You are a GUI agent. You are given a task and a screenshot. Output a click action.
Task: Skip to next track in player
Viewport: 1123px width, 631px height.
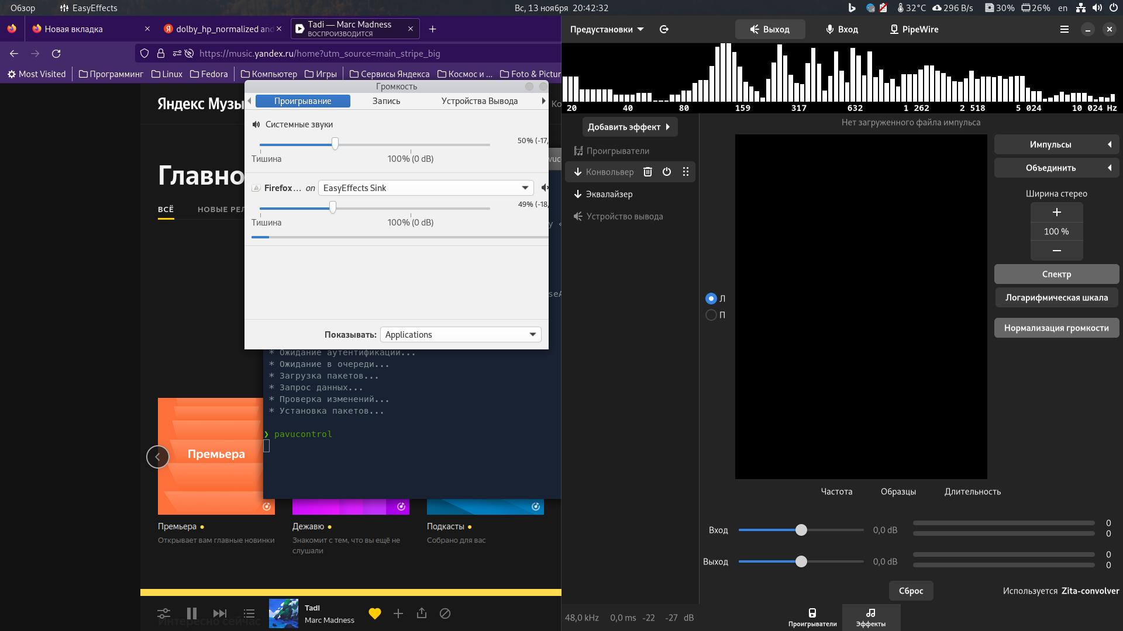coord(220,613)
